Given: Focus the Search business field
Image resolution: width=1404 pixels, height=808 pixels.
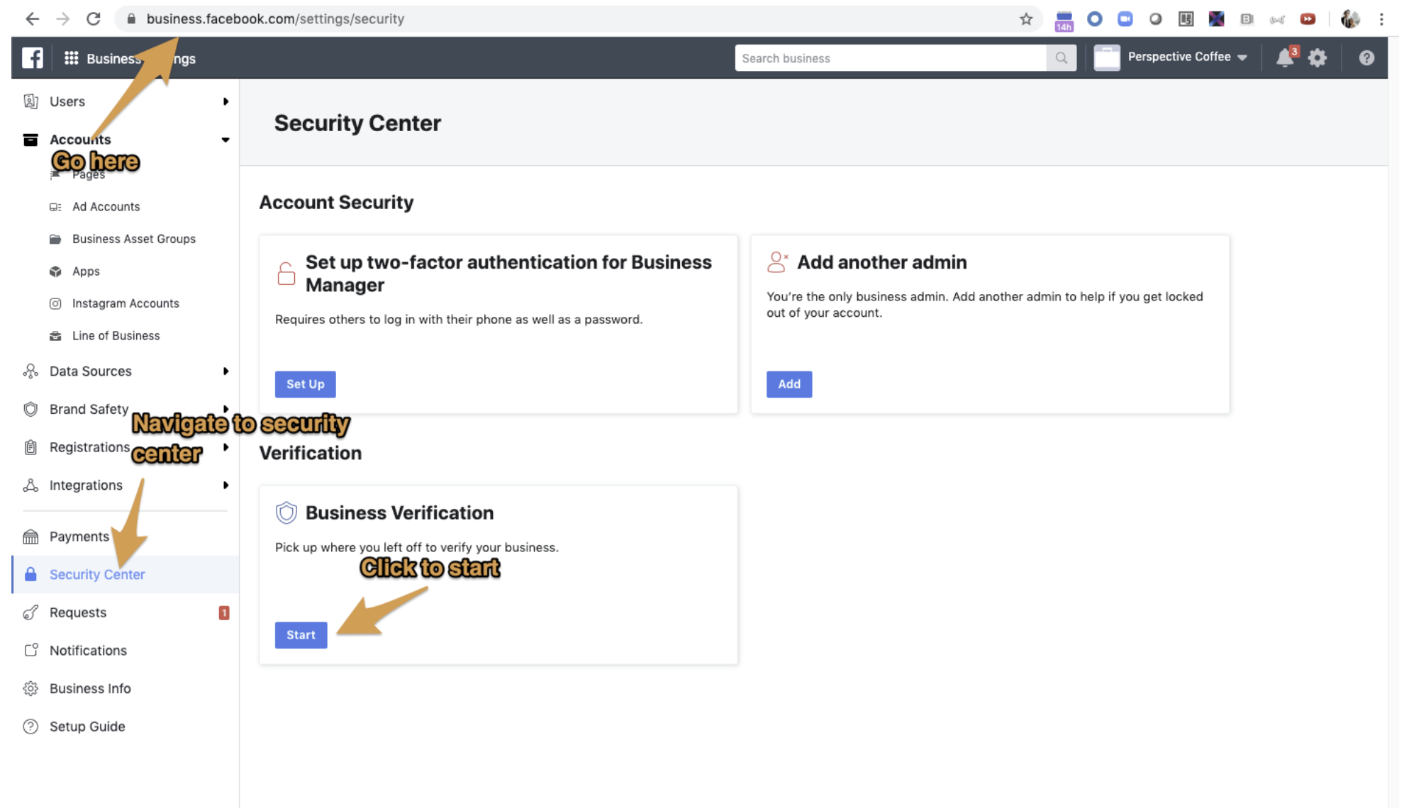Looking at the screenshot, I should [x=890, y=58].
